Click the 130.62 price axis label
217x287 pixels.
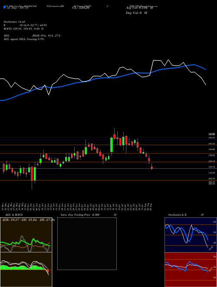click(212, 155)
